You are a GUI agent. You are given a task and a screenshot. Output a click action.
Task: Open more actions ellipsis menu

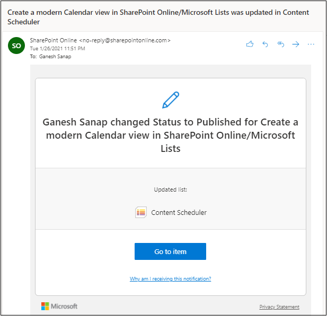(x=311, y=44)
